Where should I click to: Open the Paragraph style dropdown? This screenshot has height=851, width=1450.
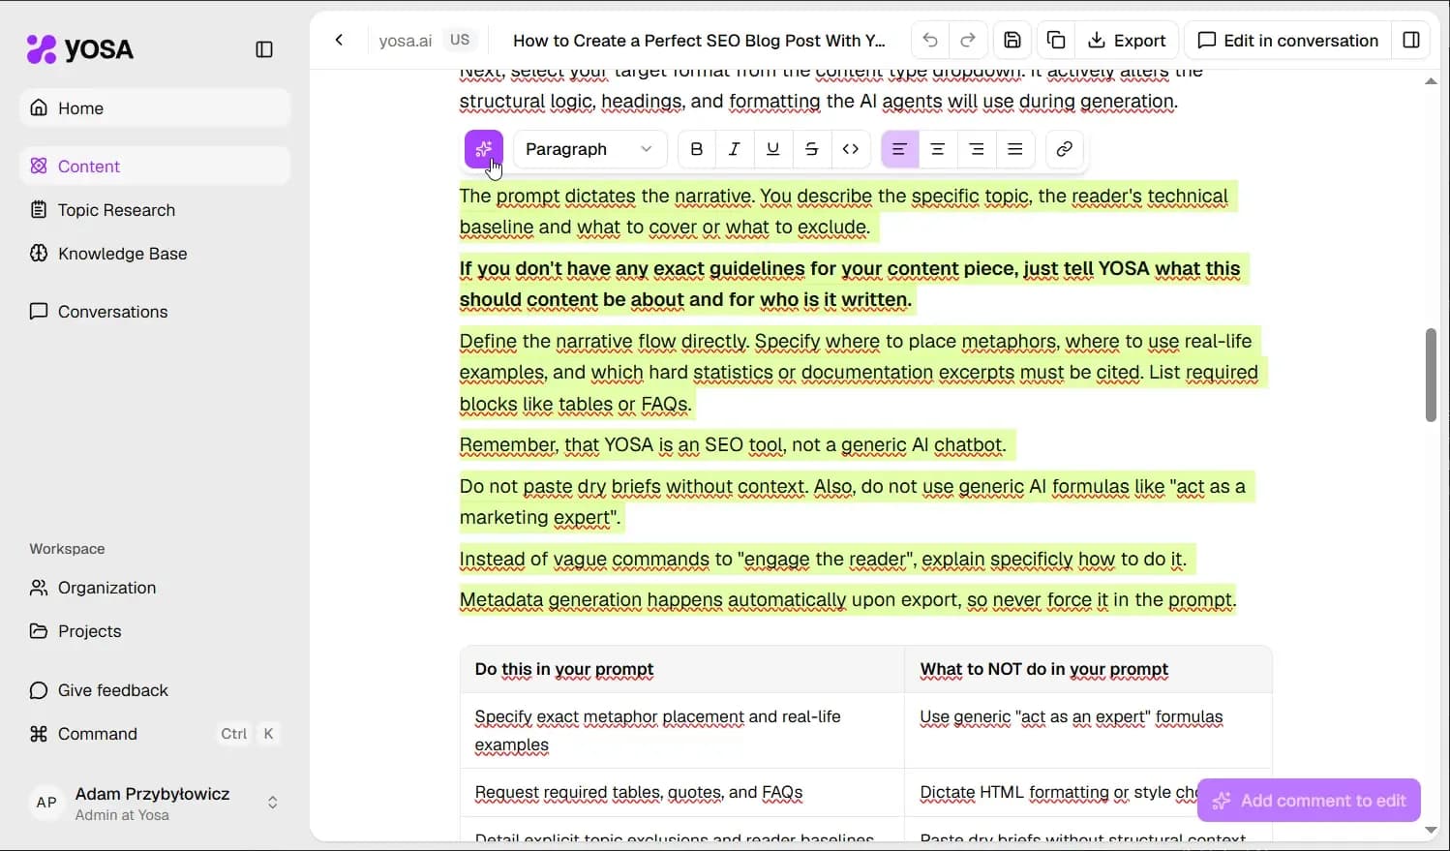(x=589, y=149)
